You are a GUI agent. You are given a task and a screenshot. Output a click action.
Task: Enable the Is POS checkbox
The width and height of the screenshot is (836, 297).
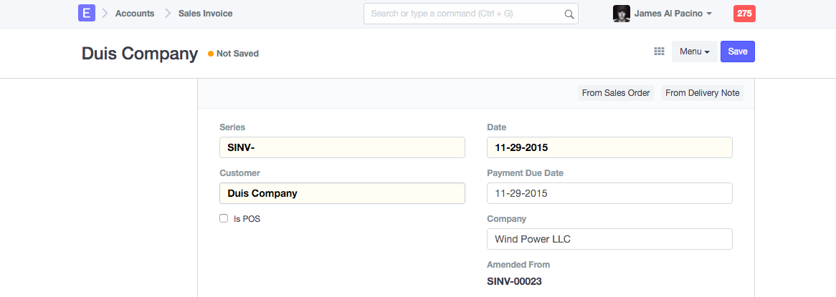coord(224,219)
